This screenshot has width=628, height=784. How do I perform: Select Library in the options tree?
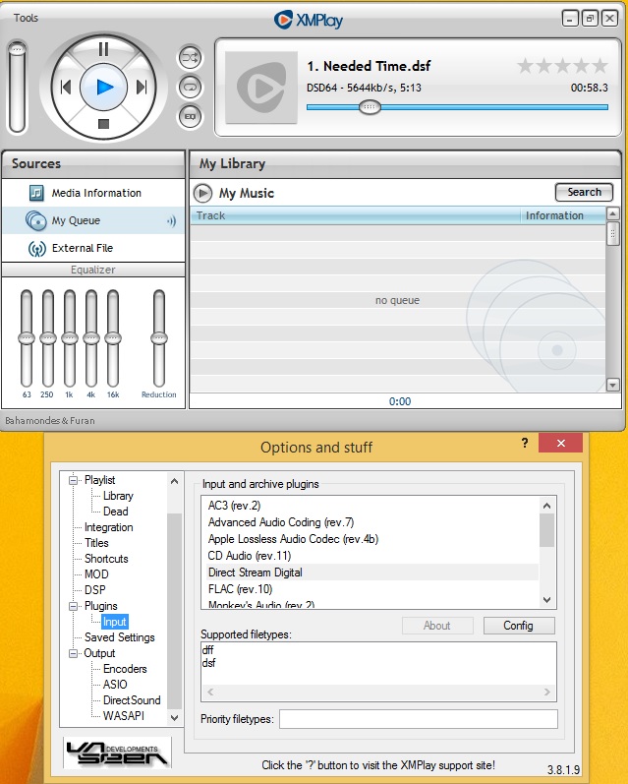pyautogui.click(x=118, y=496)
